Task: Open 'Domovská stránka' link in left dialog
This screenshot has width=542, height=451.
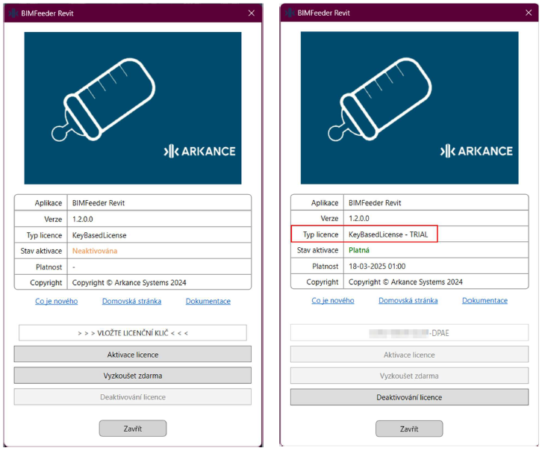Action: click(121, 301)
